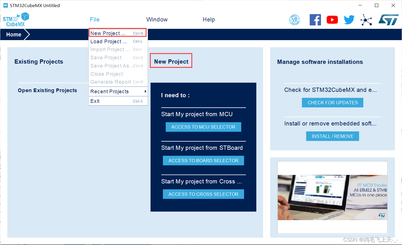Viewport: 402px width, 245px height.
Task: Open the Help menu
Action: coord(209,19)
